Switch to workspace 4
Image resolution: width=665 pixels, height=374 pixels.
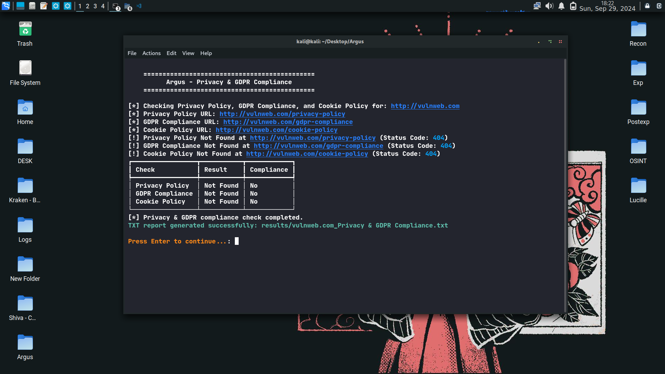point(103,6)
